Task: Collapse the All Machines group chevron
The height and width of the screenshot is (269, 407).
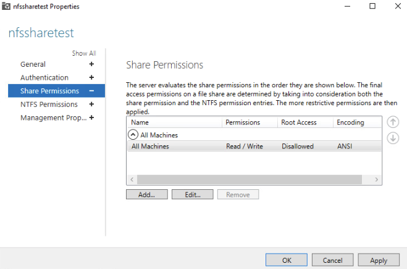Action: pyautogui.click(x=133, y=134)
